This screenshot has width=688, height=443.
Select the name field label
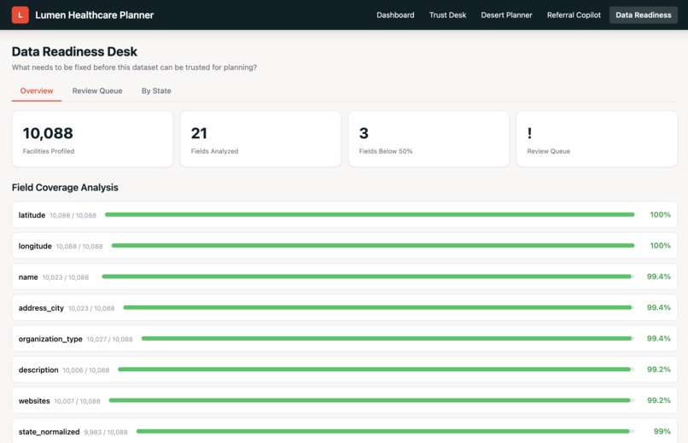(28, 277)
